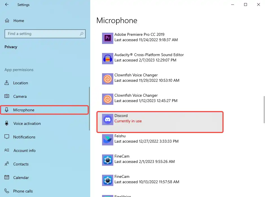Select the Feishu entry text
This screenshot has width=265, height=197.
[x=146, y=139]
